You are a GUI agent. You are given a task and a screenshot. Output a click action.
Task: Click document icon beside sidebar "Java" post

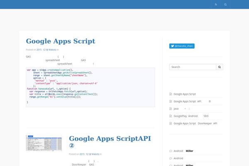point(171,109)
